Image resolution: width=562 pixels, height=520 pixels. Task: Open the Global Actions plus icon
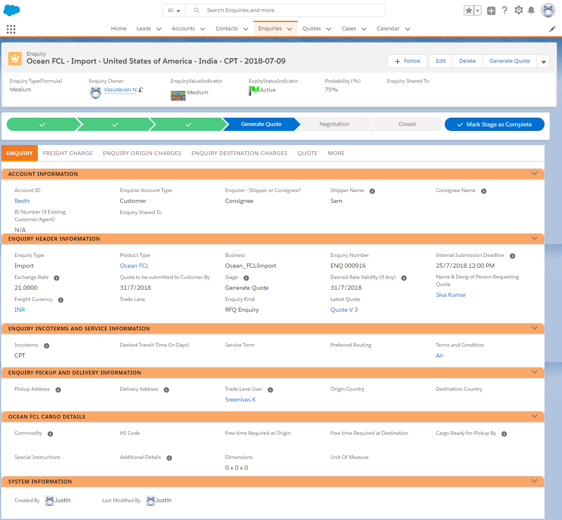(491, 11)
